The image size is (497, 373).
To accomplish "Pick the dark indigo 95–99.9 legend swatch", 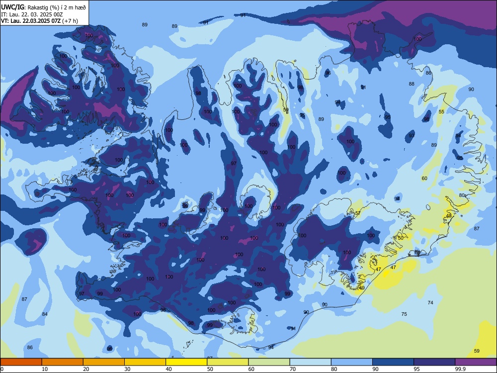I will click(x=434, y=362).
